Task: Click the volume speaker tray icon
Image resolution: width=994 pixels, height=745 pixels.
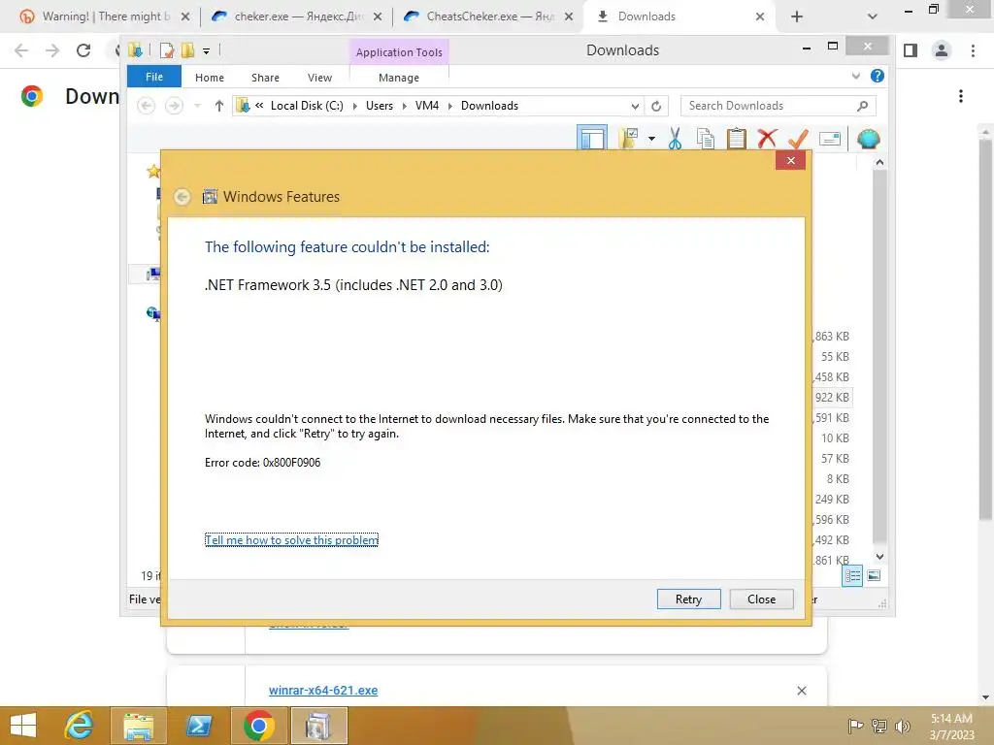Action: (902, 726)
